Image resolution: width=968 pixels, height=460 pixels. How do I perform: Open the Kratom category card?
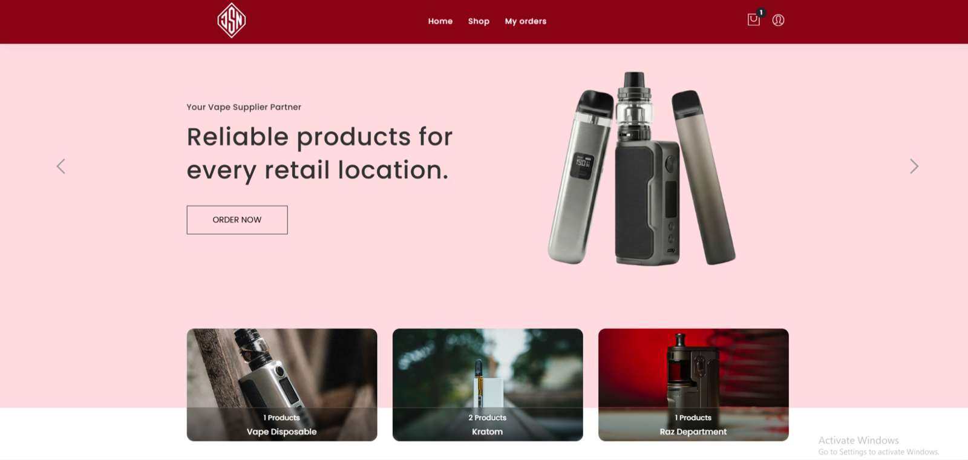pyautogui.click(x=488, y=385)
